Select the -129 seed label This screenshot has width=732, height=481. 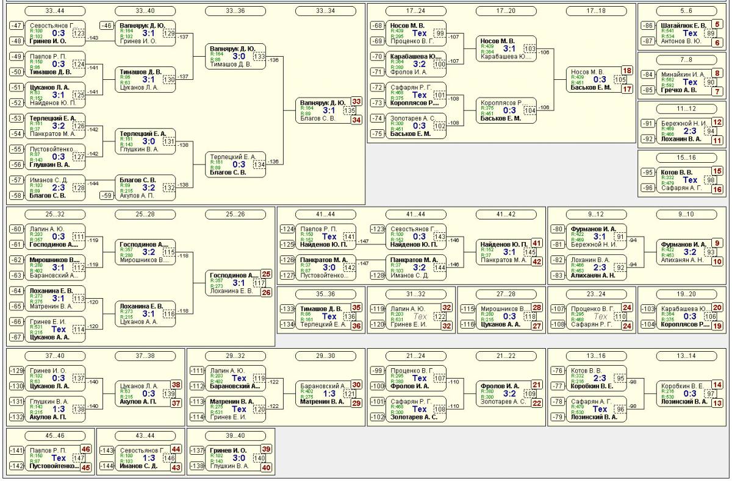click(15, 371)
